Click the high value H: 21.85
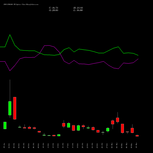The height and width of the screenshot is (153, 153). (x=78, y=8)
